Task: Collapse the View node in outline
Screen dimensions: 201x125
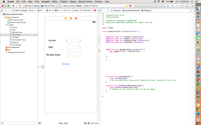Action: coord(7,25)
